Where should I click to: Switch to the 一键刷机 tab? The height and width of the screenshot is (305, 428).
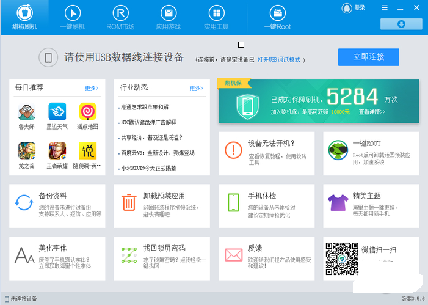coord(73,17)
